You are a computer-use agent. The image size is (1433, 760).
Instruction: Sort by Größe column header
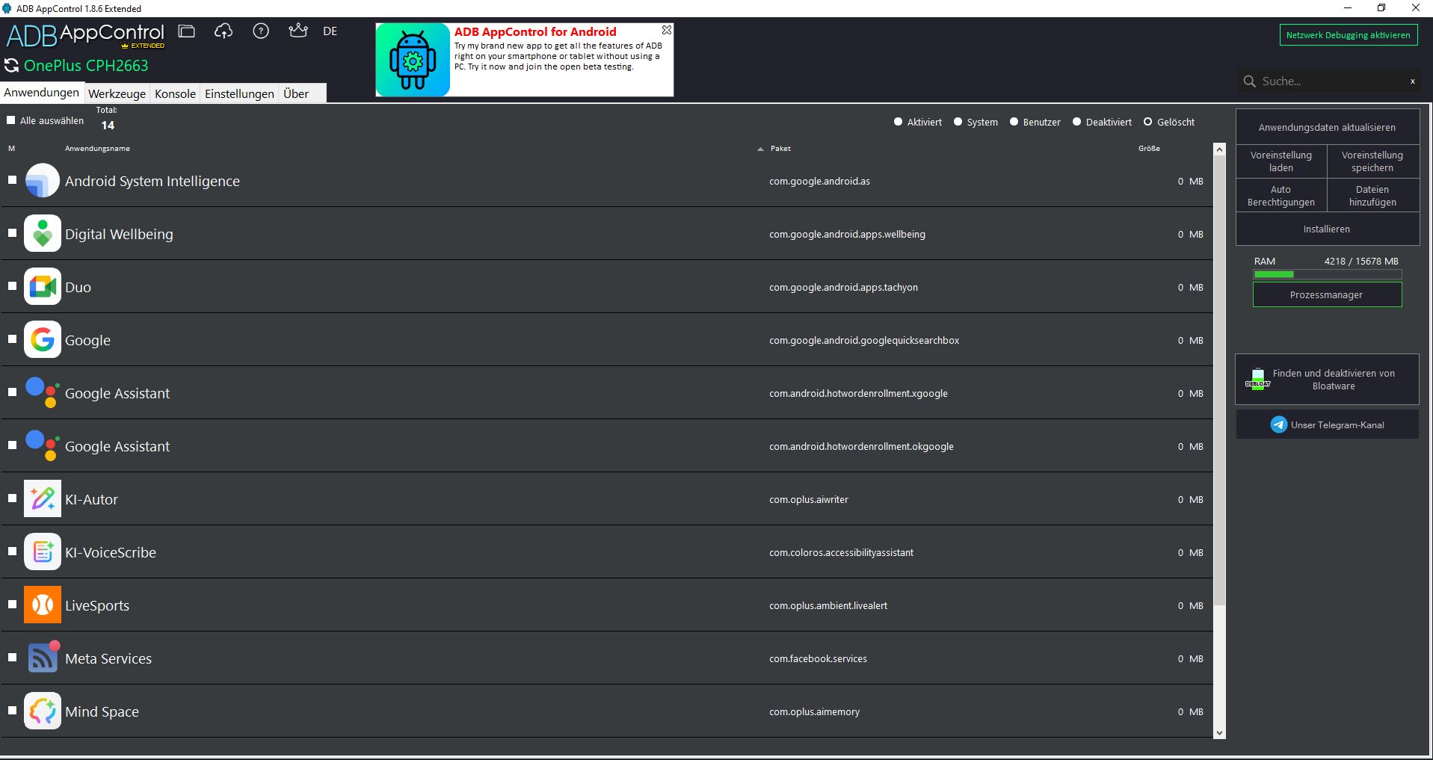1149,149
